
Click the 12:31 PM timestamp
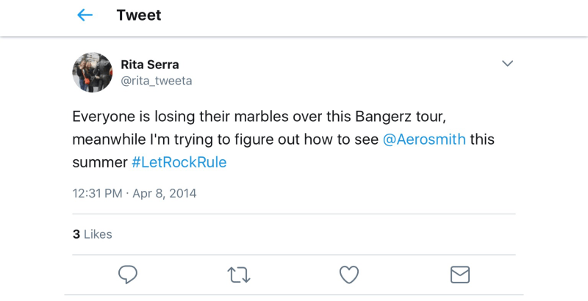96,194
